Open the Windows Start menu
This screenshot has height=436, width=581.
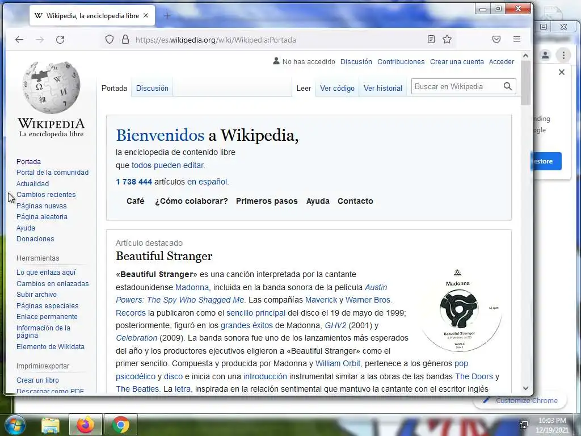[x=15, y=425]
